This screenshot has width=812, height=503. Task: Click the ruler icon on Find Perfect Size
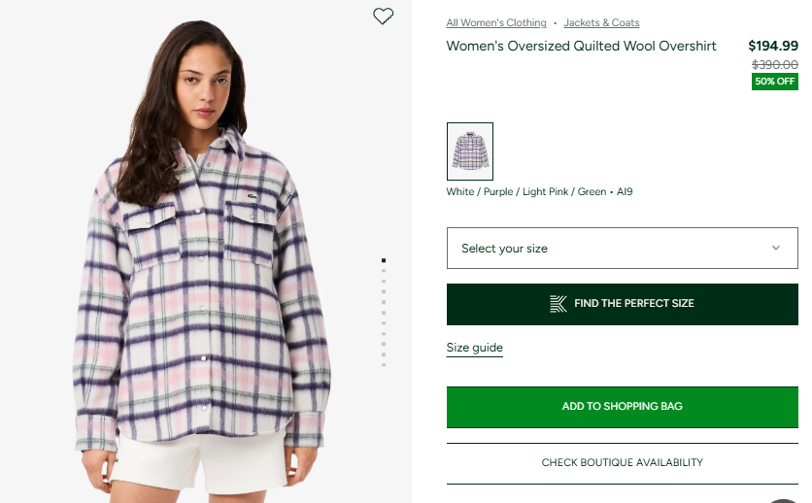(558, 304)
